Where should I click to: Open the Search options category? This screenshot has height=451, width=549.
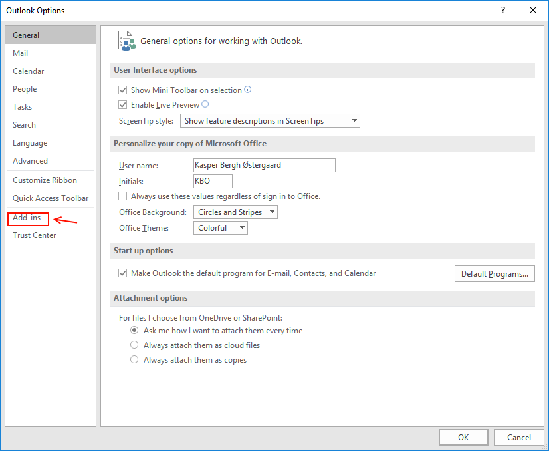pyautogui.click(x=51, y=125)
